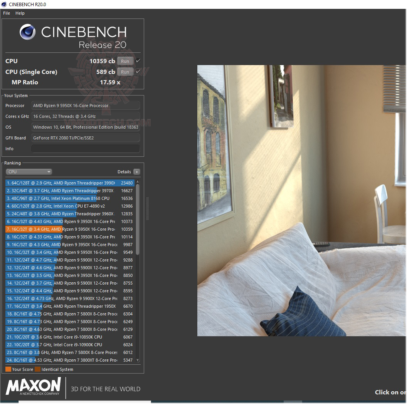Select rank 13 Ryzen 9 3950X 8850
This screenshot has width=407, height=404.
pos(70,275)
